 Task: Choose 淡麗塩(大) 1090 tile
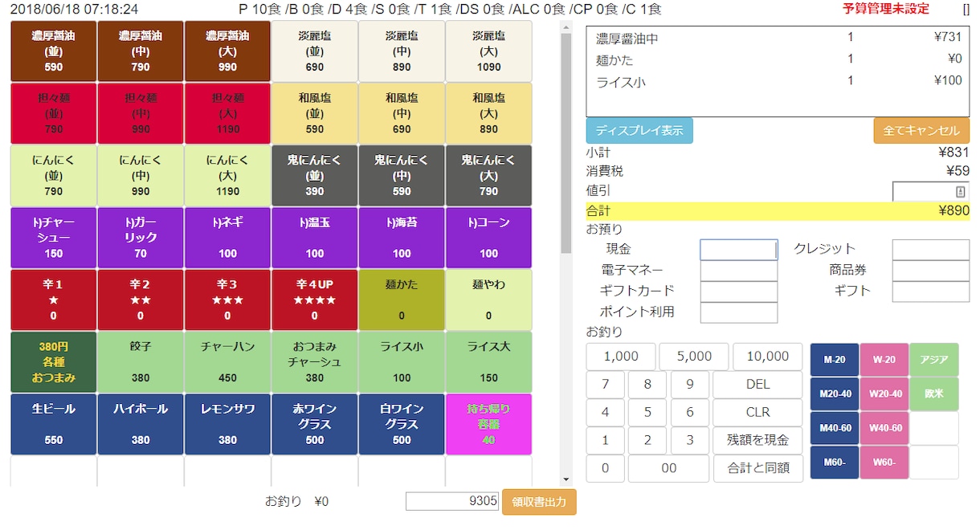click(x=488, y=51)
